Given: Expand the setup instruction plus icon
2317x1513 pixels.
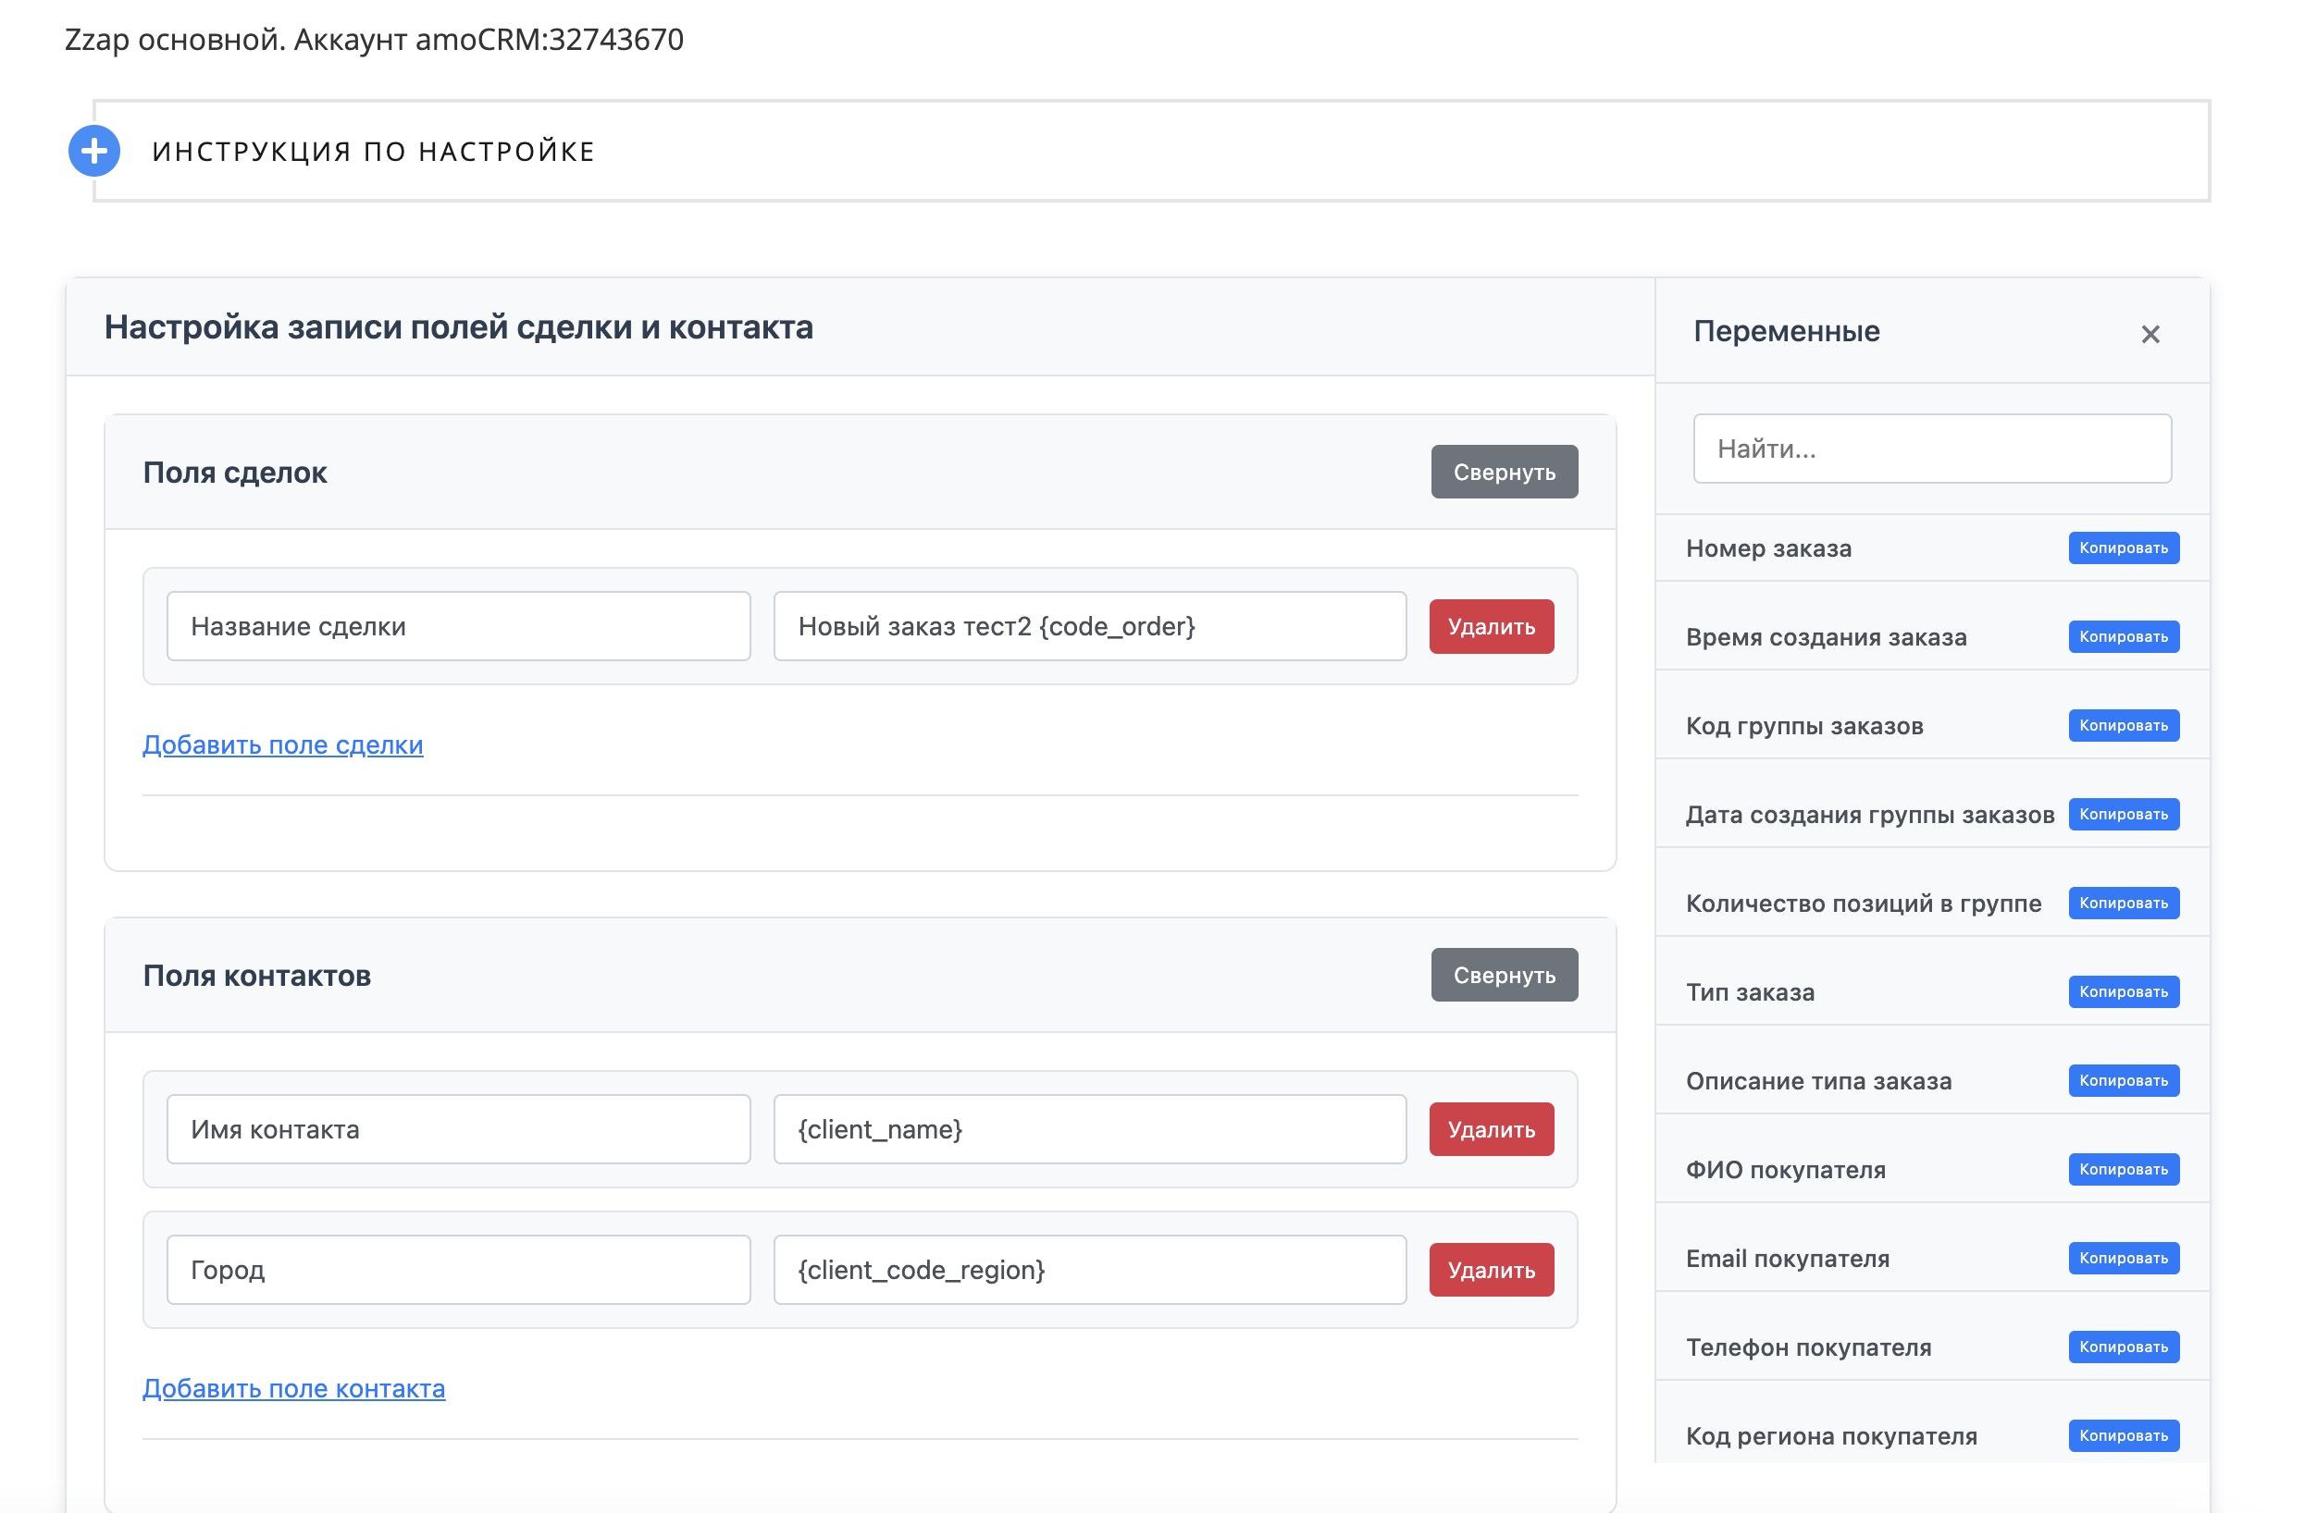Looking at the screenshot, I should [x=94, y=151].
